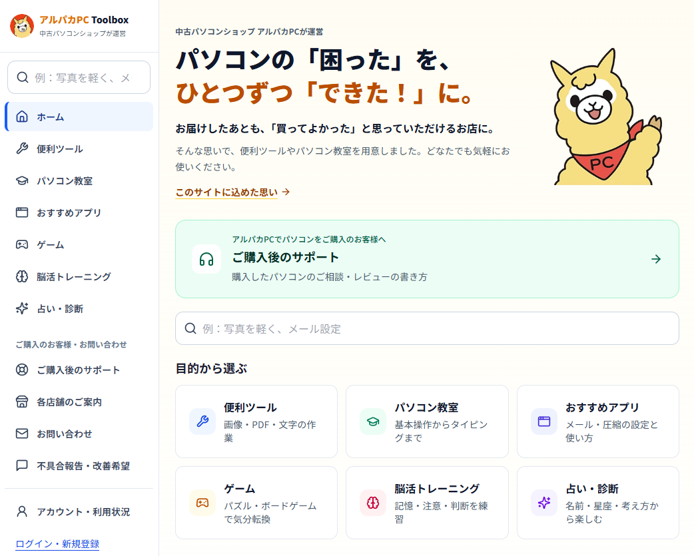Focus the main search field 例：写真を軽く、メール設定

[x=427, y=328]
